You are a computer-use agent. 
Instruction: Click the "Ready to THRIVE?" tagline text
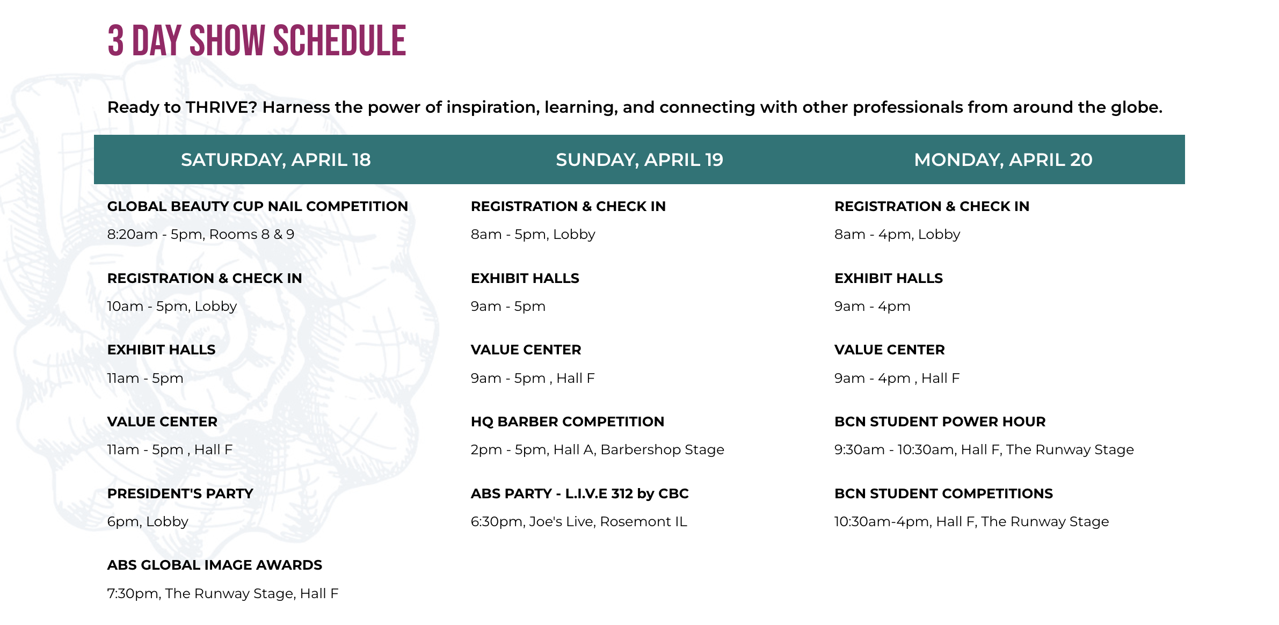coord(634,107)
